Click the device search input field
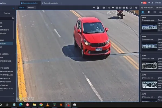 [6, 18]
